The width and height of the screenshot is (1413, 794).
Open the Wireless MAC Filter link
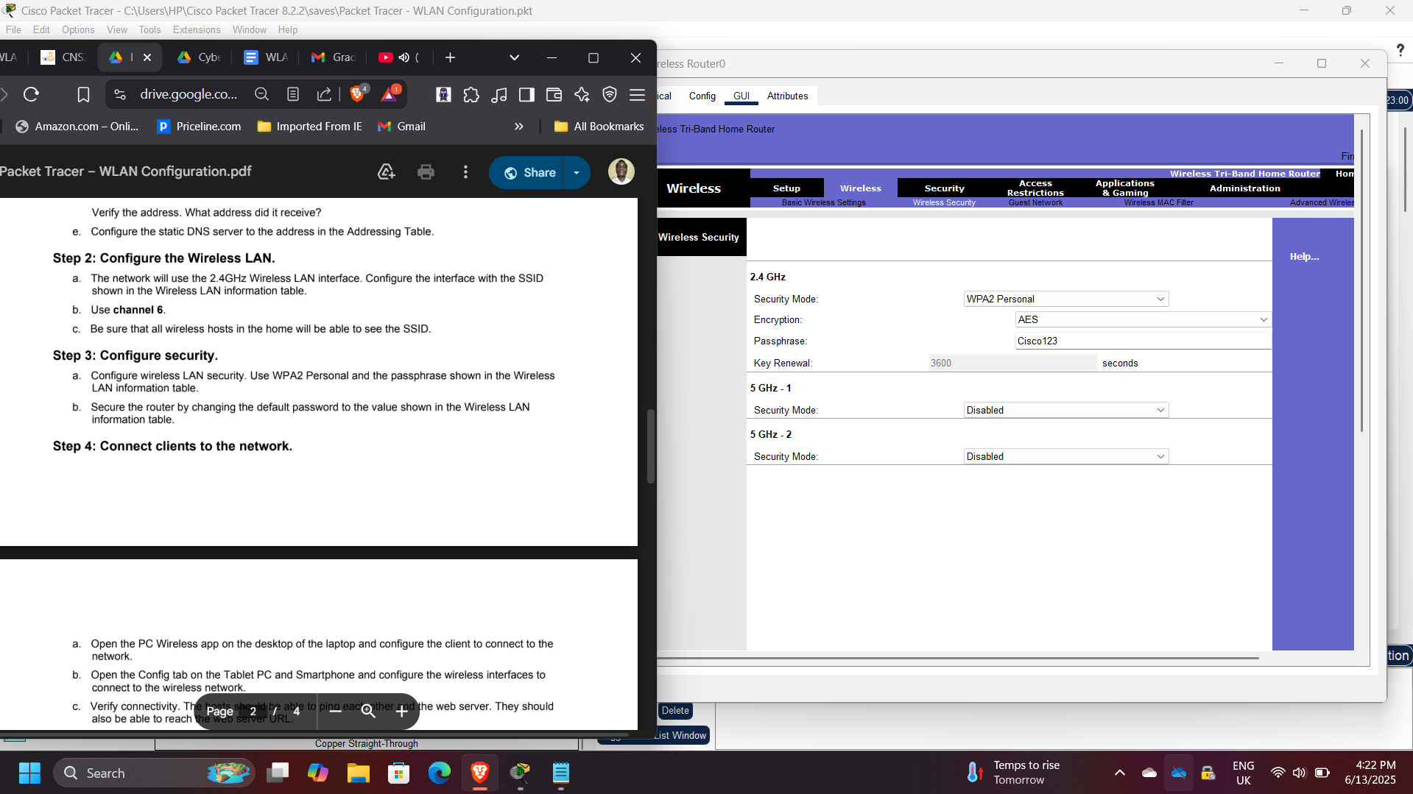click(x=1158, y=202)
